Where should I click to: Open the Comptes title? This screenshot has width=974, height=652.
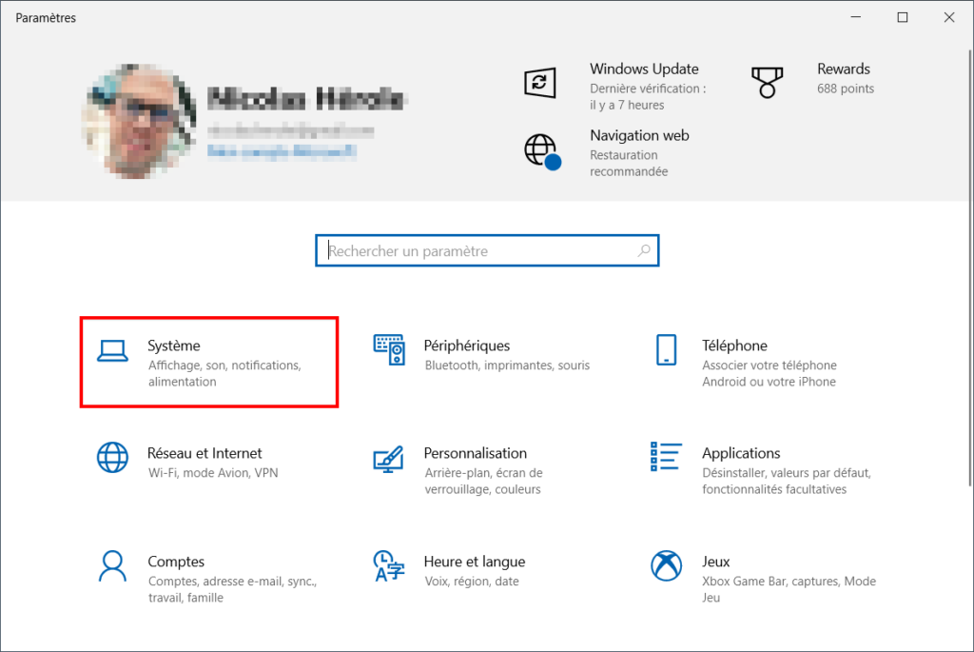[176, 562]
